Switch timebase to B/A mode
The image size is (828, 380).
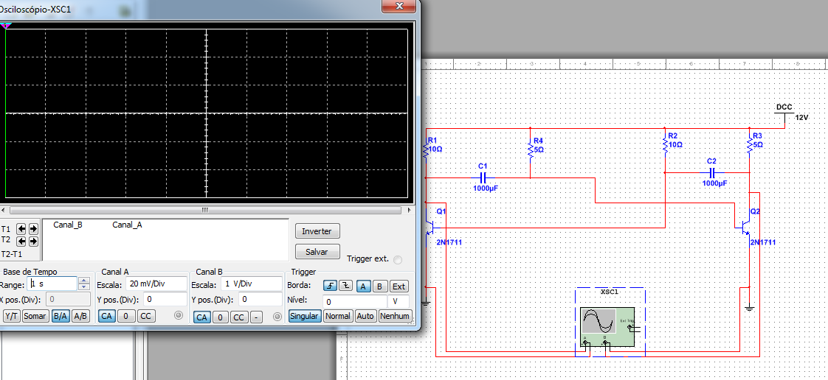61,316
